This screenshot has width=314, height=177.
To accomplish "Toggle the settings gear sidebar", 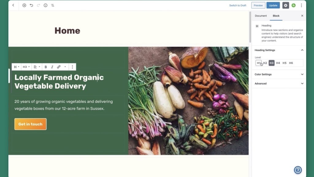I will [x=285, y=5].
